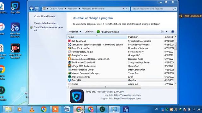Open VLC media player from taskbar

coord(32,109)
